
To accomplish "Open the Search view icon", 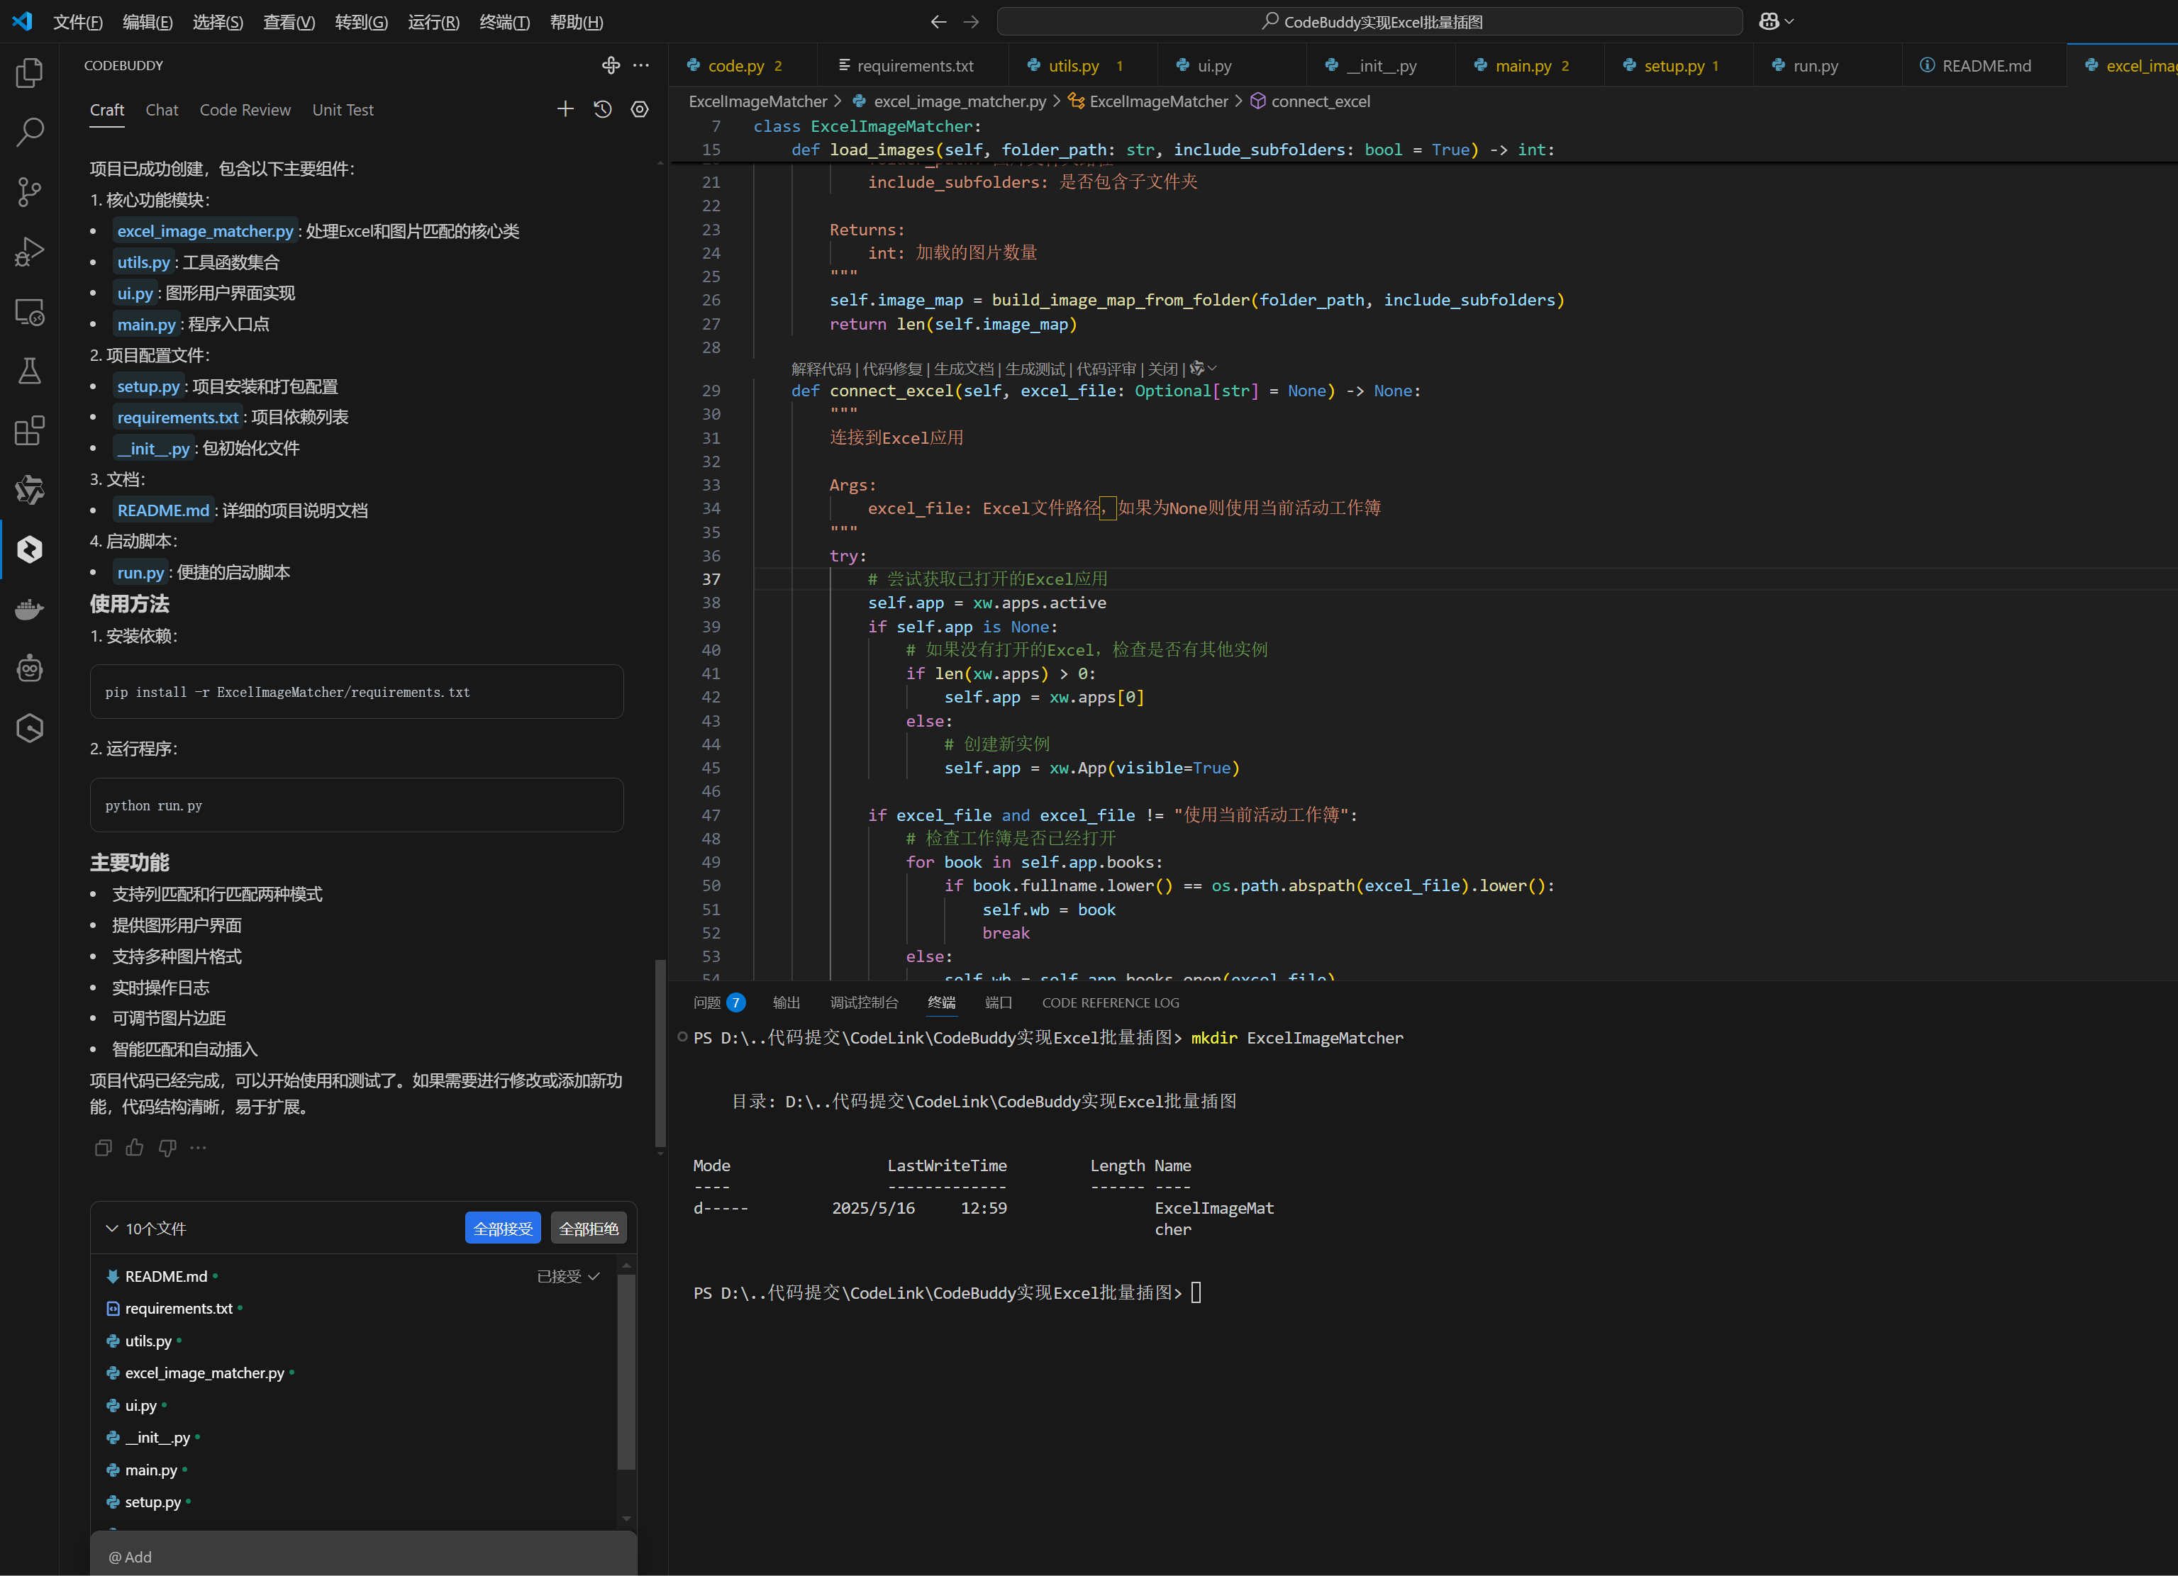I will tap(30, 133).
